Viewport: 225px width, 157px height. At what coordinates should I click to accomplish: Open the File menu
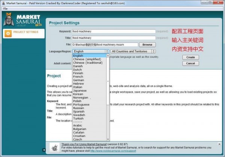point(5,9)
